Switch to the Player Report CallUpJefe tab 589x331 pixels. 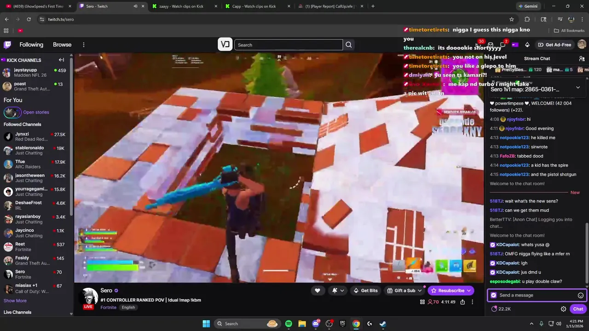(331, 6)
